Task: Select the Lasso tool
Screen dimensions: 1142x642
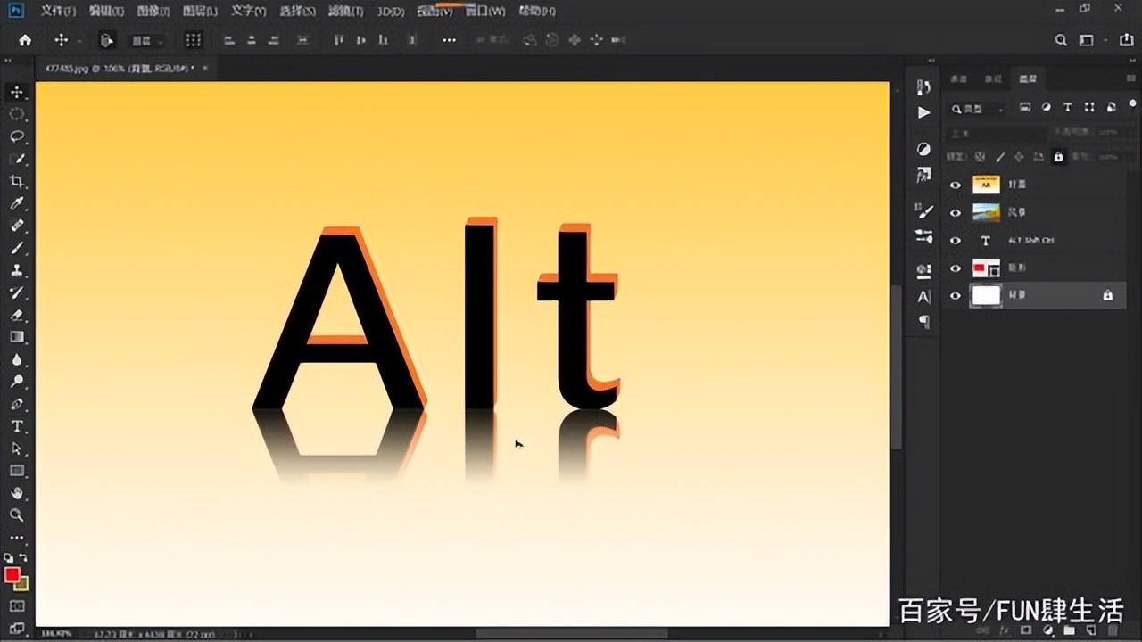Action: coord(16,136)
